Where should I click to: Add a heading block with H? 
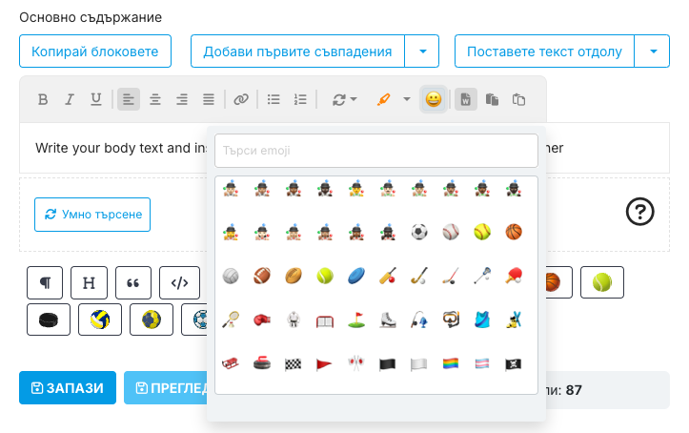click(89, 282)
